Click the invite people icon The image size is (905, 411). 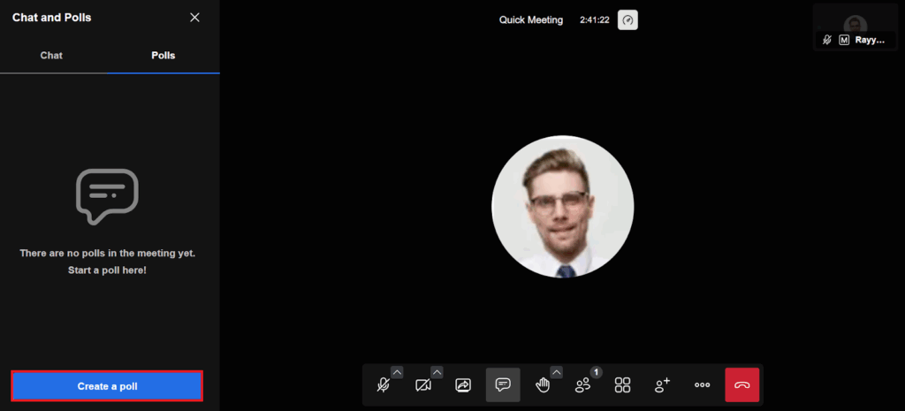pos(662,385)
